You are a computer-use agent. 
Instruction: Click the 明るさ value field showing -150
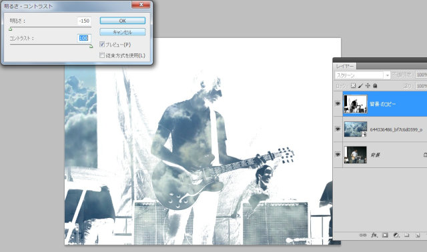[x=84, y=21]
